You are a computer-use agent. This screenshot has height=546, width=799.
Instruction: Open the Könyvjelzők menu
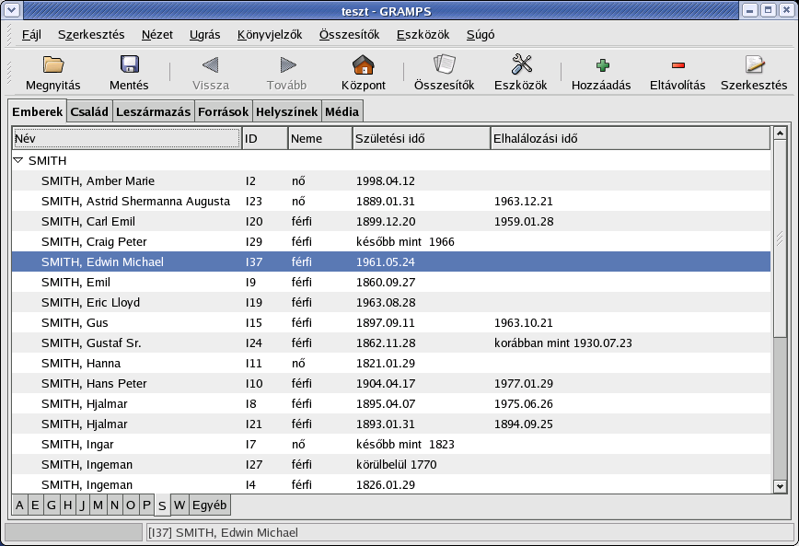[270, 35]
